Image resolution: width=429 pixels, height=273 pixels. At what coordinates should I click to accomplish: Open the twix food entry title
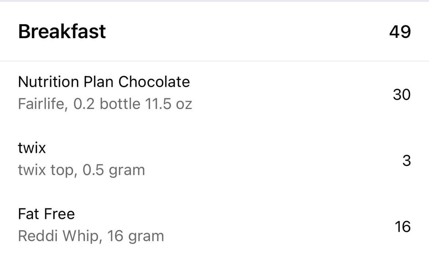(x=32, y=148)
